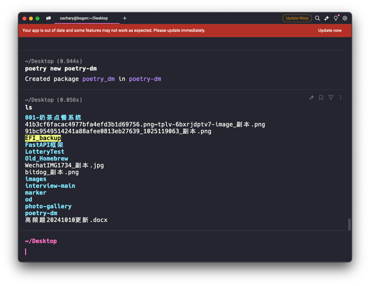Click the highlighted EFI_backup entry
The image size is (370, 286).
(43, 138)
